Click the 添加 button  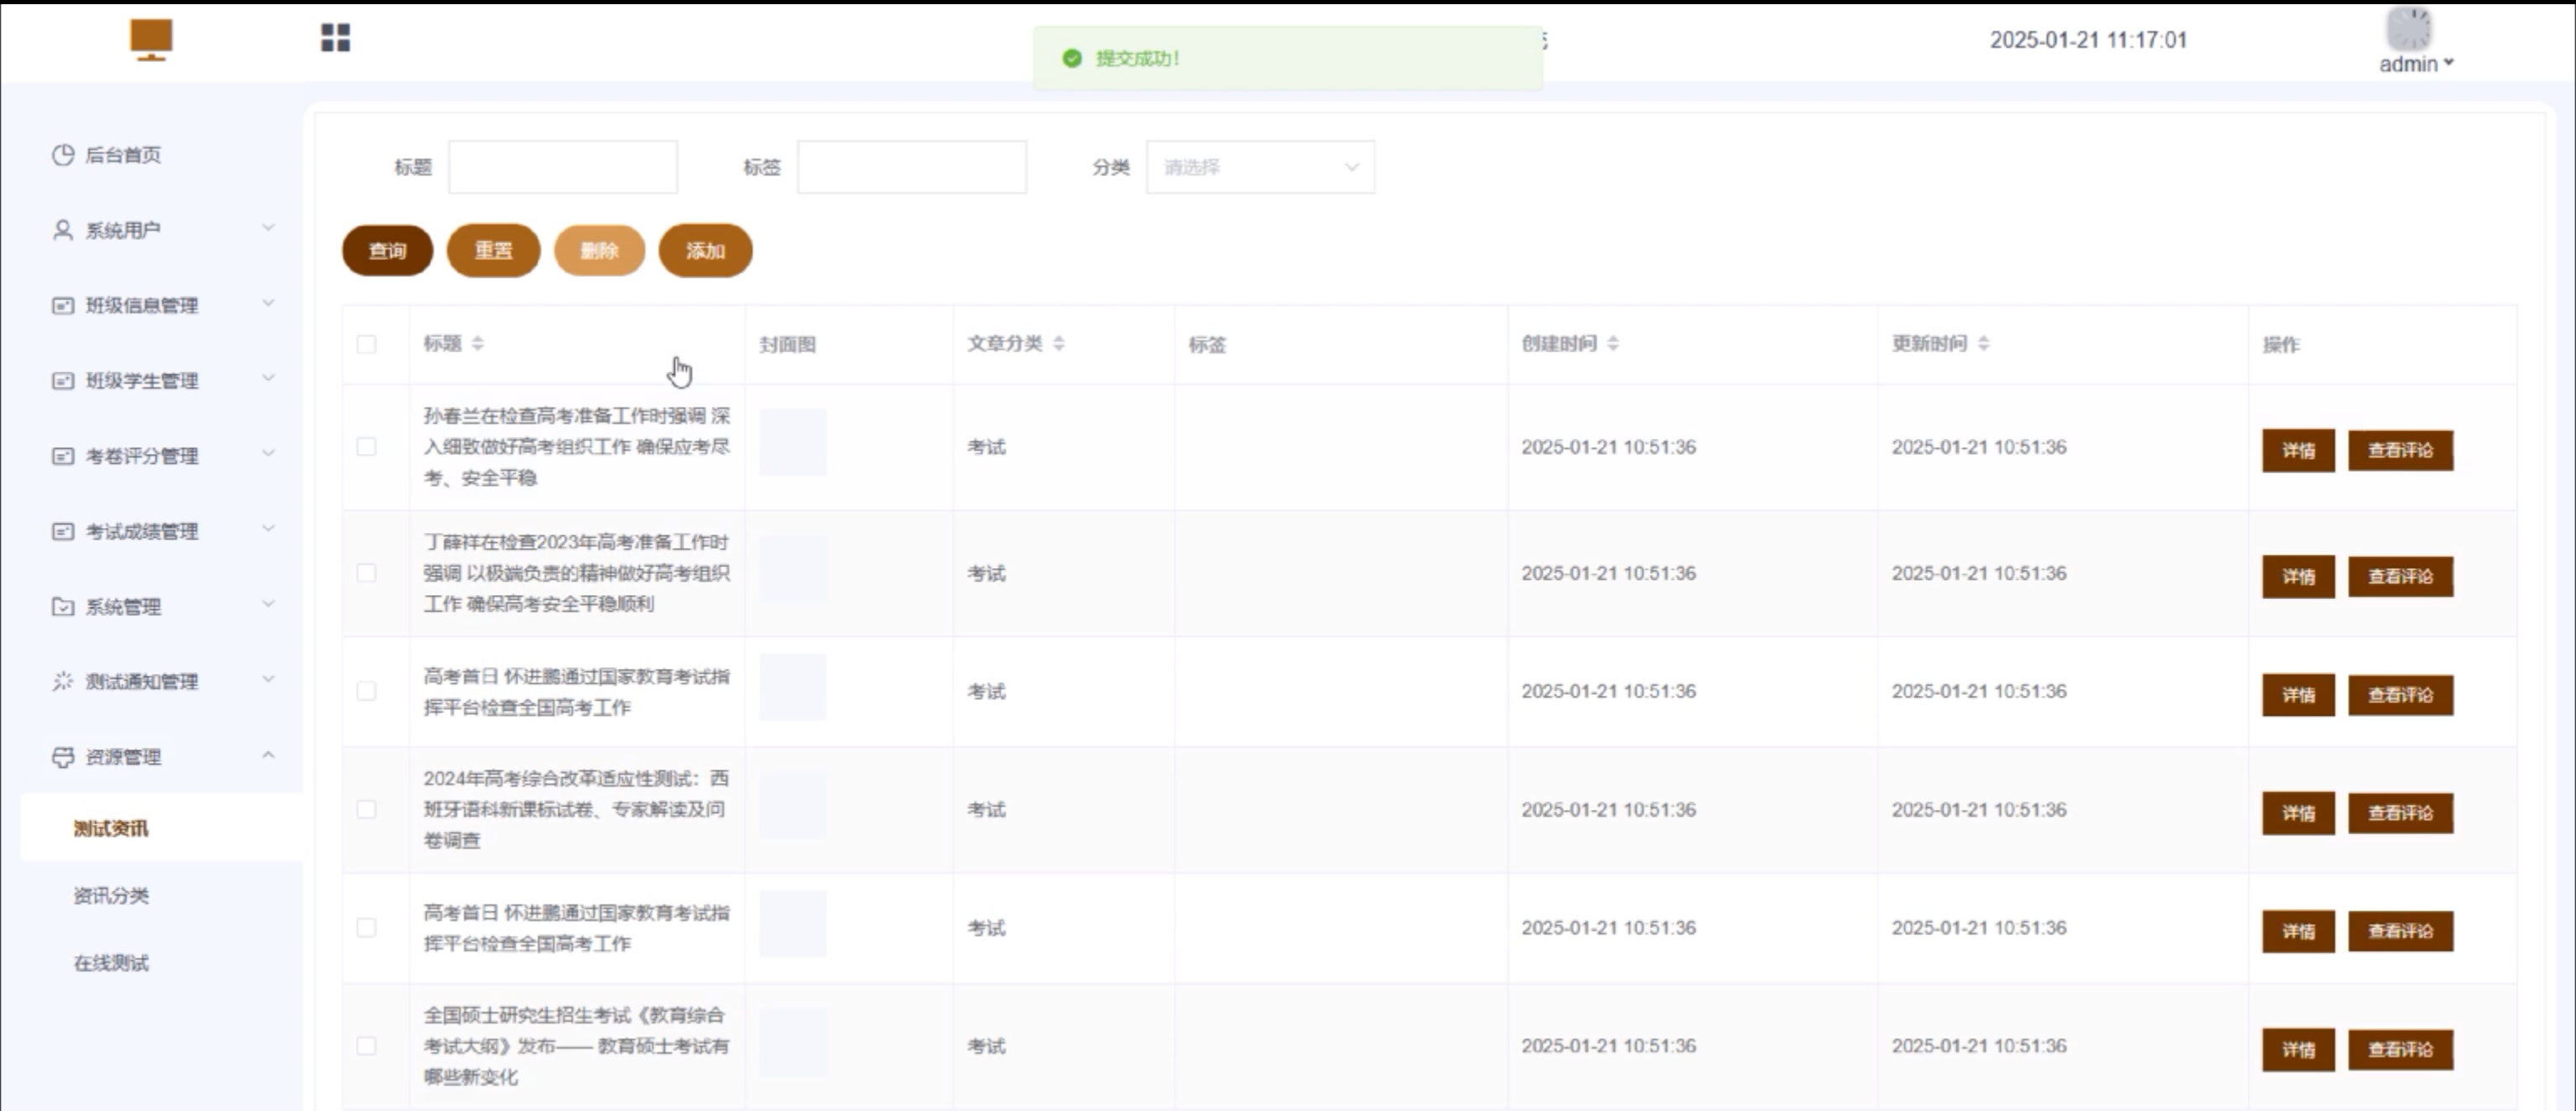click(705, 250)
